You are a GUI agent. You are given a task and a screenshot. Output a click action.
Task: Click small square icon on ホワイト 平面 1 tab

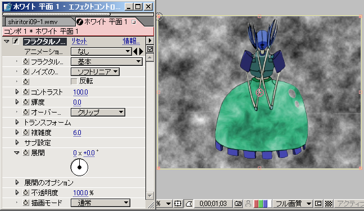point(134,22)
